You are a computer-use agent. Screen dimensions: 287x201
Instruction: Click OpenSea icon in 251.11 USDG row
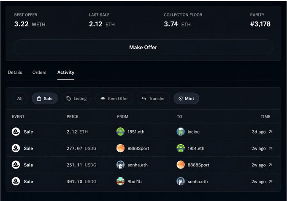16,165
